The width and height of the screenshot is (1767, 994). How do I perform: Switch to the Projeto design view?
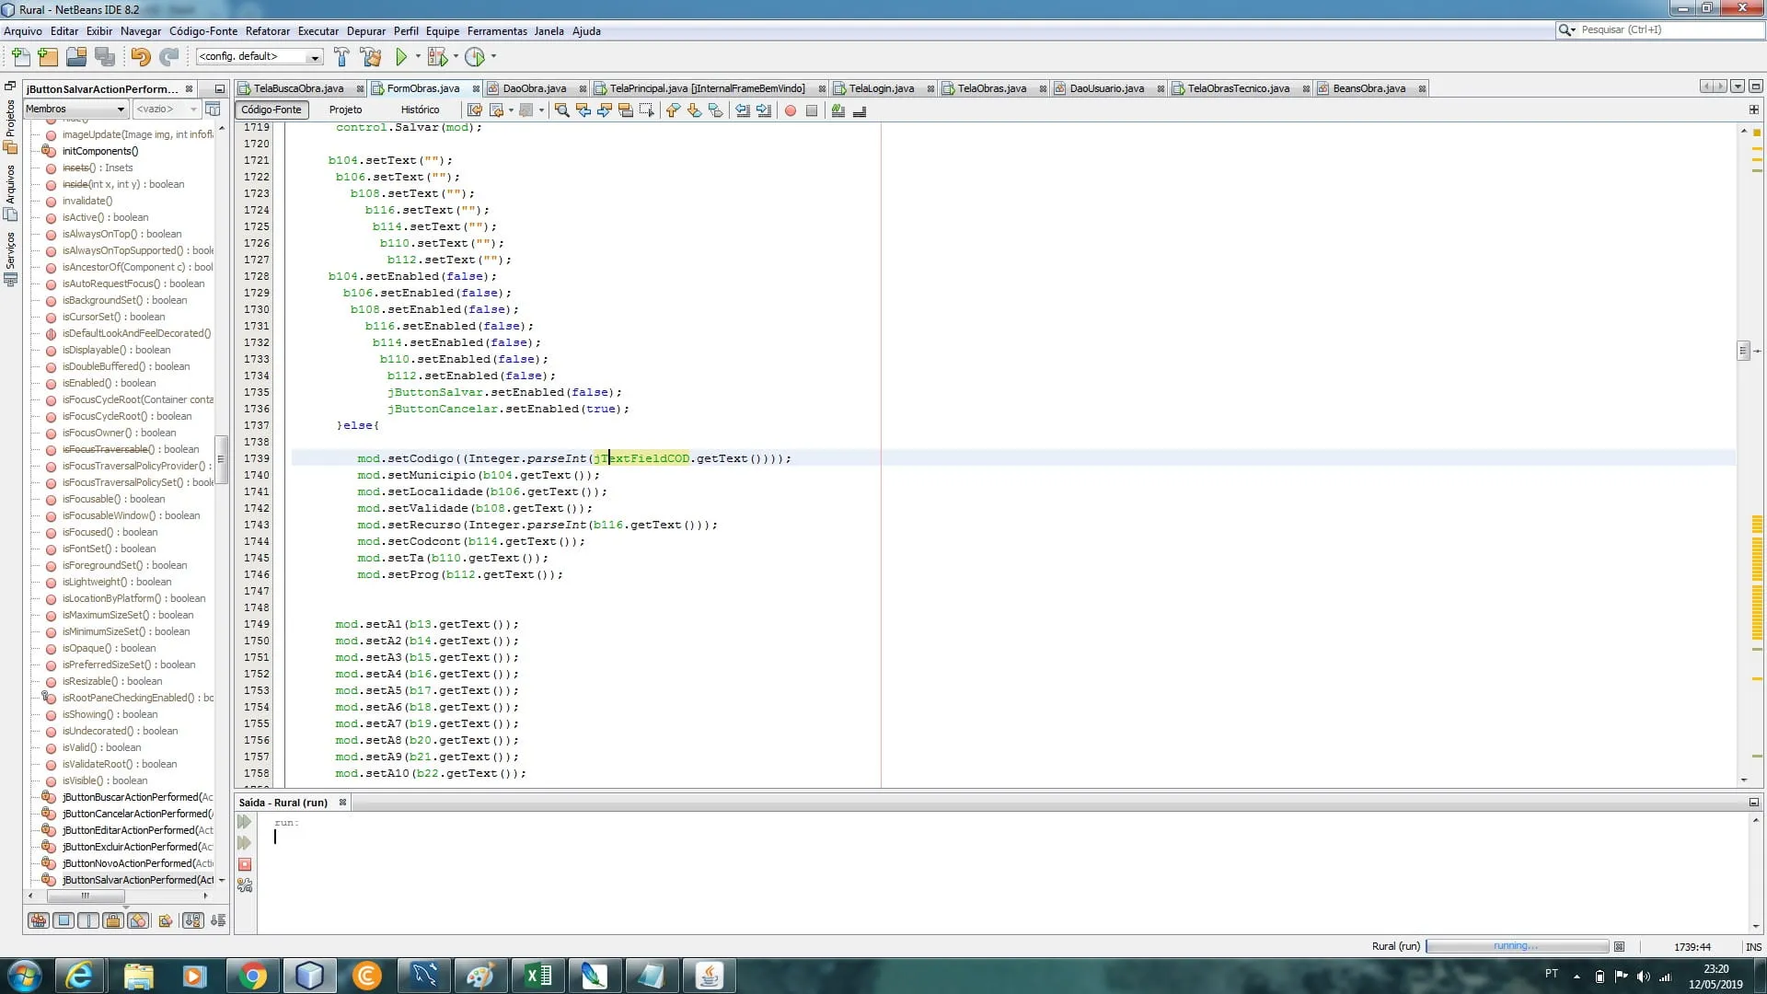[345, 110]
